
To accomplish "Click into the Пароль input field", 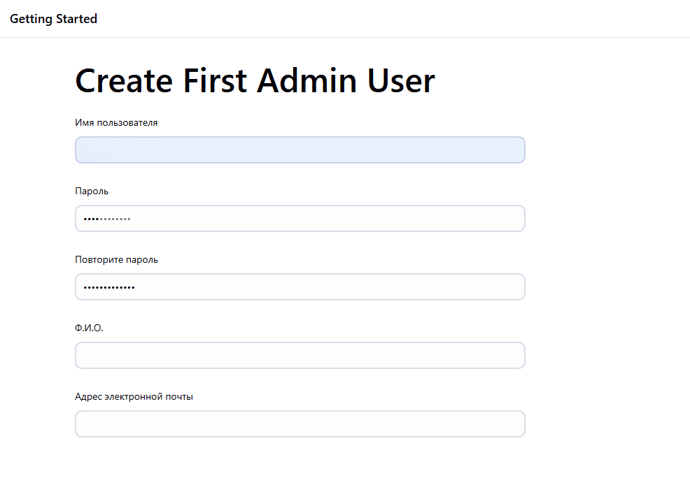I will [300, 219].
